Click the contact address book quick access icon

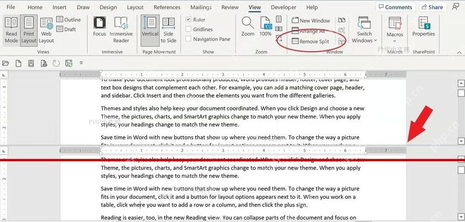click(31, 63)
